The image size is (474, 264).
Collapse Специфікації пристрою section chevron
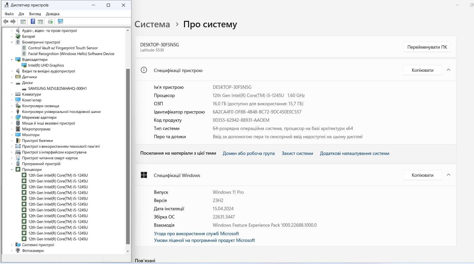[449, 70]
